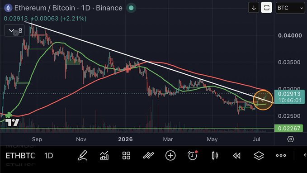This screenshot has height=173, width=307.
Task: Open the drawing tools pencil icon
Action: (82, 155)
